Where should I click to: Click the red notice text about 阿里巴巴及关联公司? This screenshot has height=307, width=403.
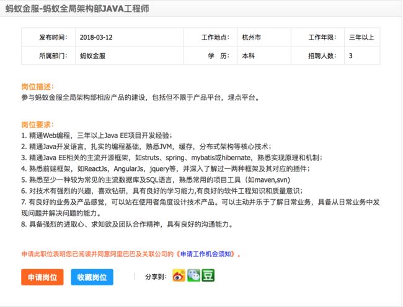(131, 254)
